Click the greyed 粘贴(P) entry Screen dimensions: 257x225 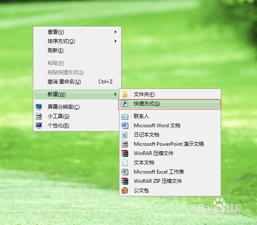(77, 63)
